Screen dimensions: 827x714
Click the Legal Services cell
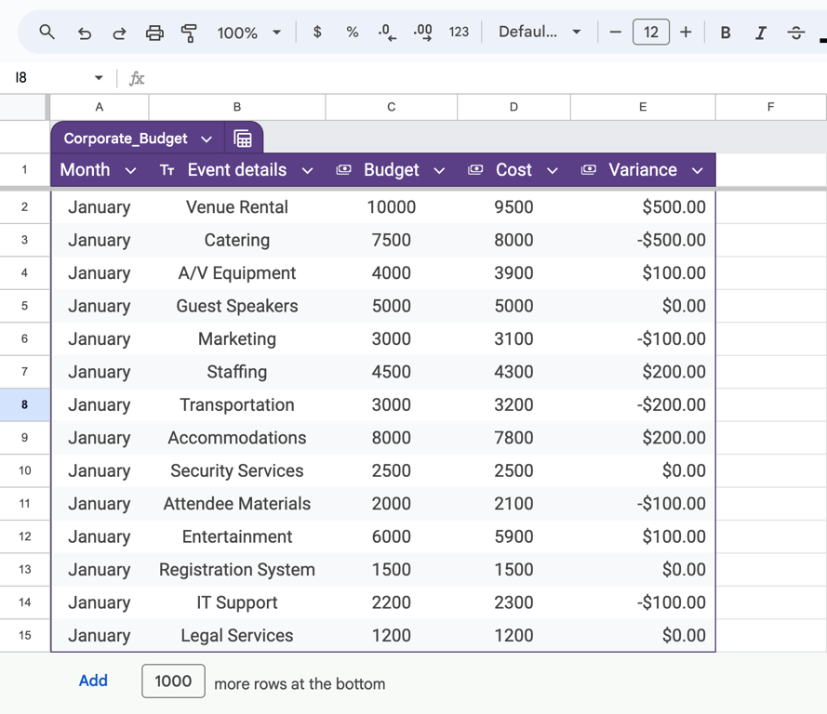click(x=237, y=636)
